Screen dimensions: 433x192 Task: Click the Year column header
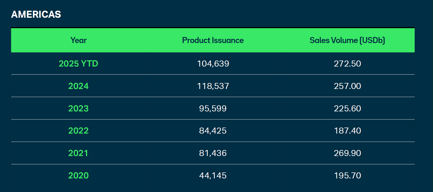pyautogui.click(x=78, y=40)
